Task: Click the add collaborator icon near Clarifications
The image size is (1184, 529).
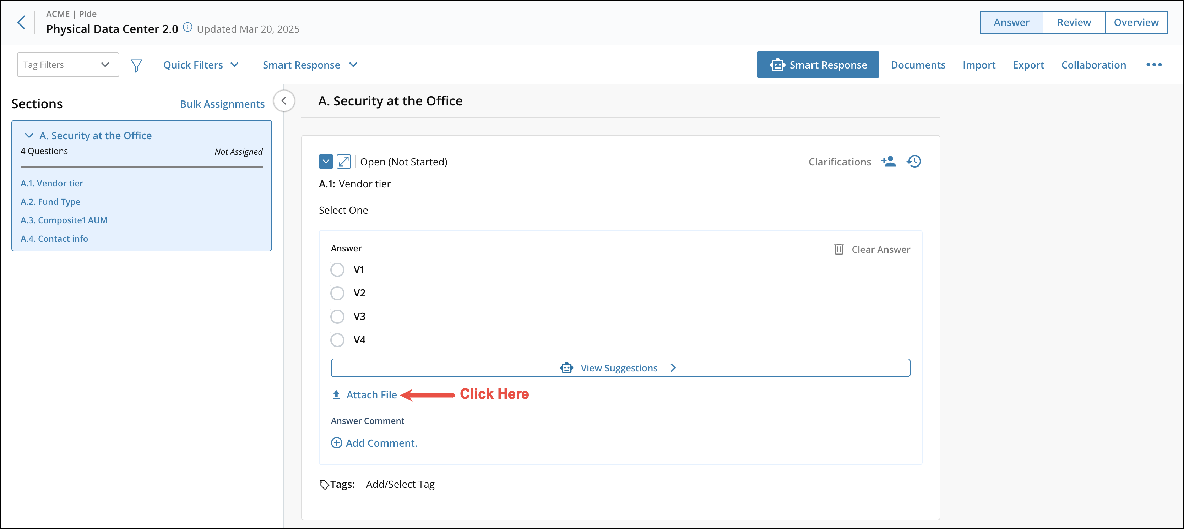Action: (889, 161)
